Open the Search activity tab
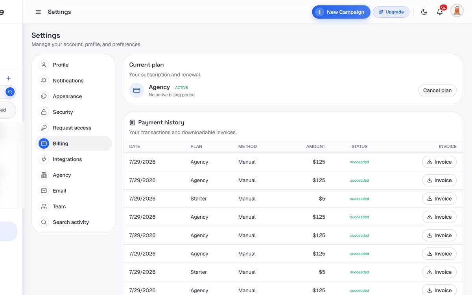The height and width of the screenshot is (295, 472). (x=74, y=222)
